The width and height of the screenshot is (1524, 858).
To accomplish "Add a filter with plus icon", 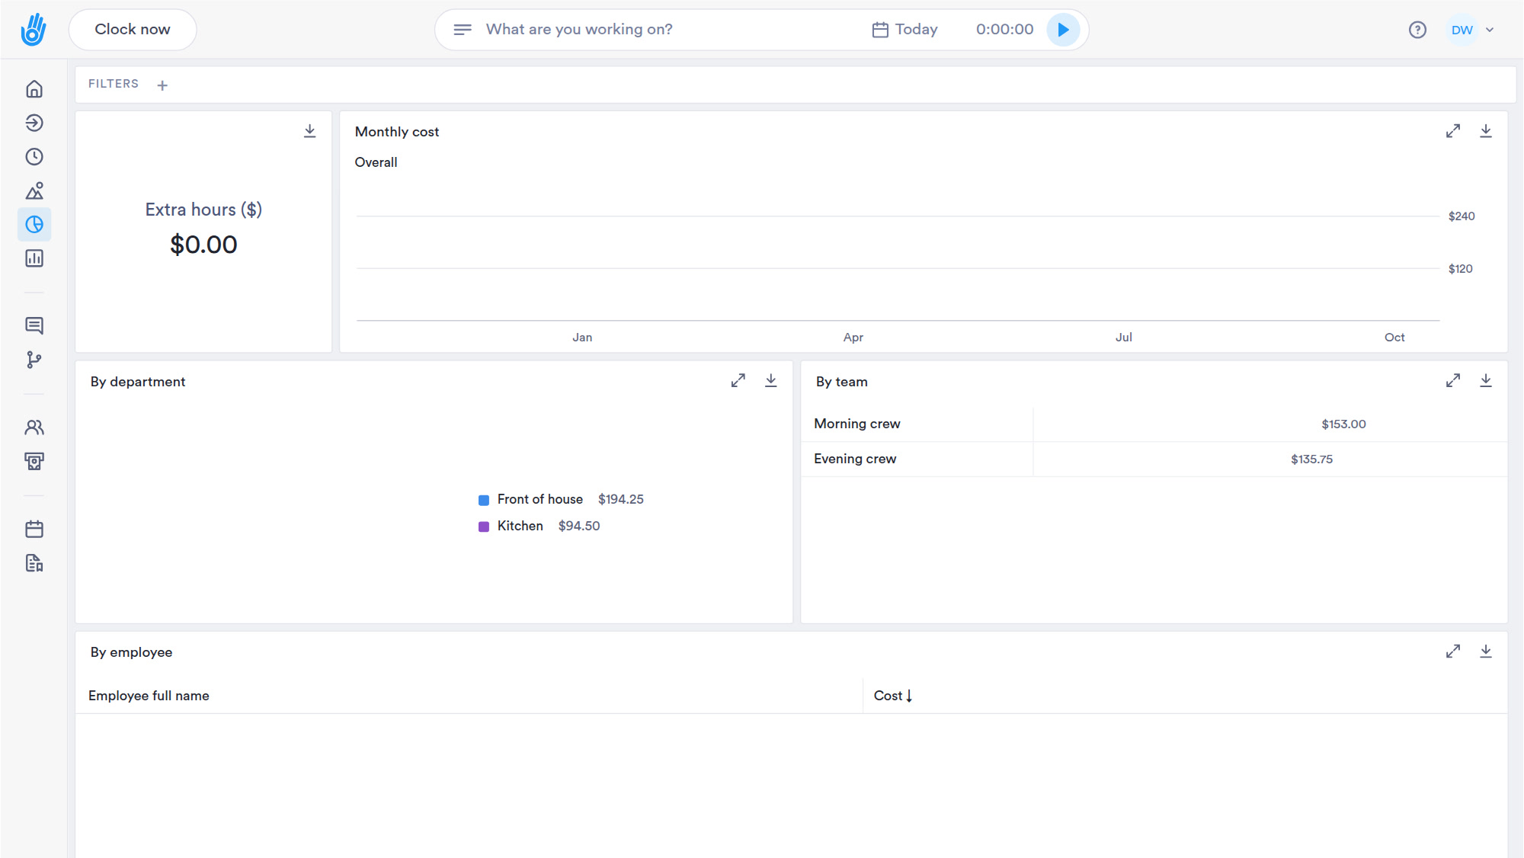I will point(162,85).
